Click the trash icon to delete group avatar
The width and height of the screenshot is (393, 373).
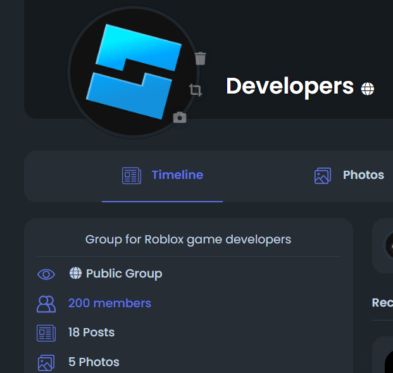coord(201,59)
